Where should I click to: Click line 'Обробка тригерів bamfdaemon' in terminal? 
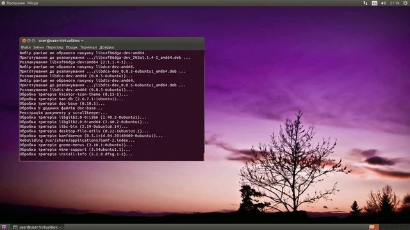91,136
